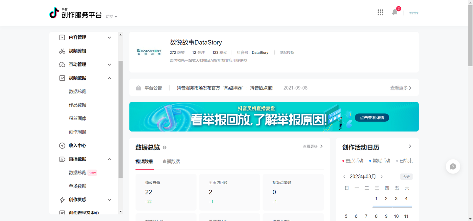This screenshot has width=473, height=221.
Task: Click 2023年03月 month label
Action: (x=363, y=177)
